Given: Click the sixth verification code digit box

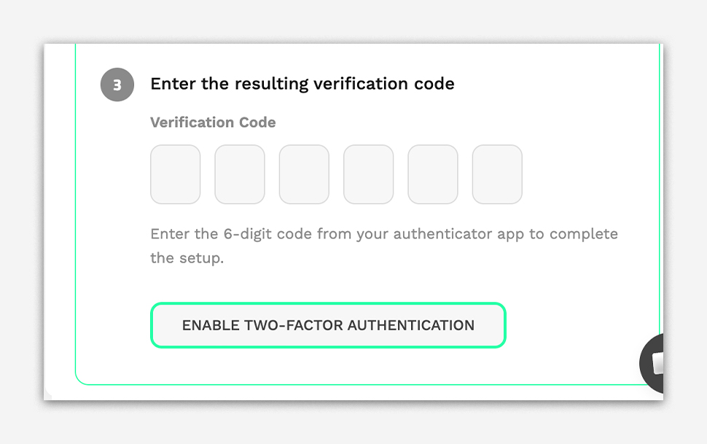Looking at the screenshot, I should pyautogui.click(x=497, y=174).
